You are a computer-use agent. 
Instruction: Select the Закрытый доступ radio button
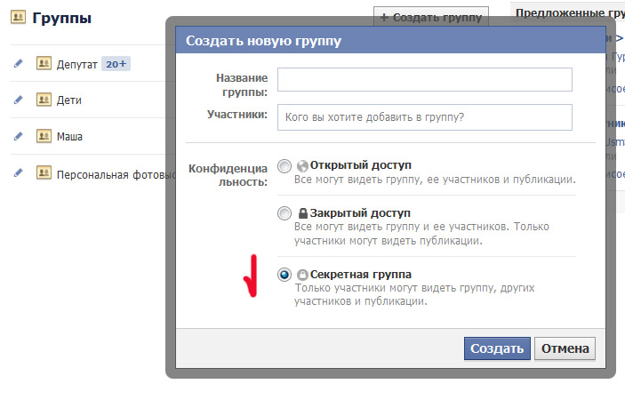284,213
